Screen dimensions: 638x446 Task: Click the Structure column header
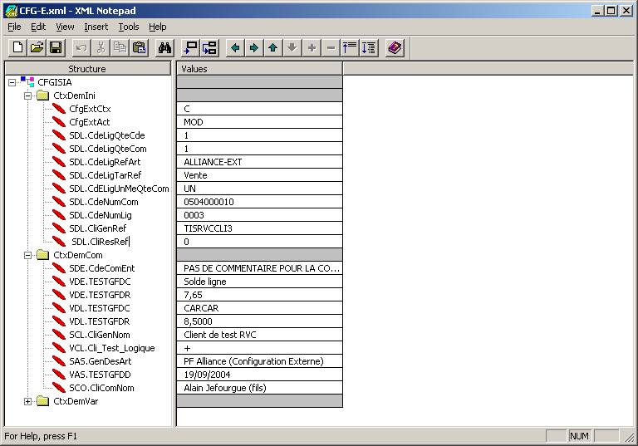click(87, 69)
